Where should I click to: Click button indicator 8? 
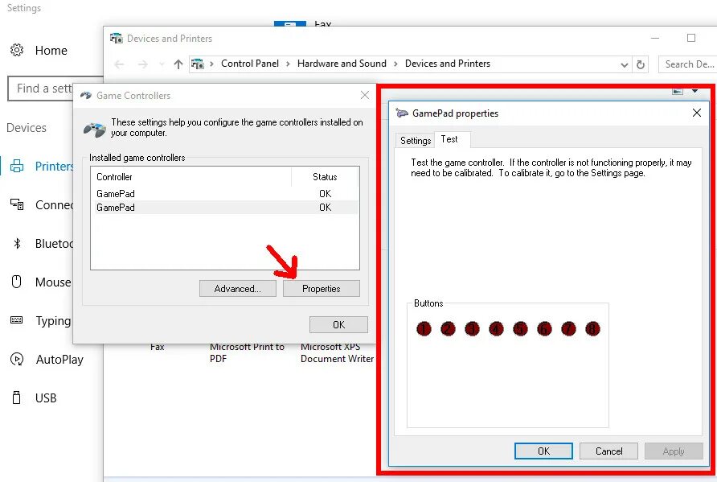(x=592, y=328)
